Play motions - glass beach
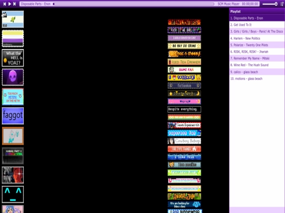285x213 pixels. 257,78
